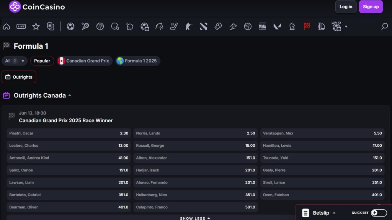Add Stroll, Lance at 251.0

click(x=322, y=182)
